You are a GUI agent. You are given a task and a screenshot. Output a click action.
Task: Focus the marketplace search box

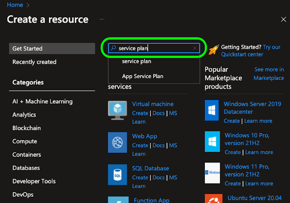pos(154,48)
